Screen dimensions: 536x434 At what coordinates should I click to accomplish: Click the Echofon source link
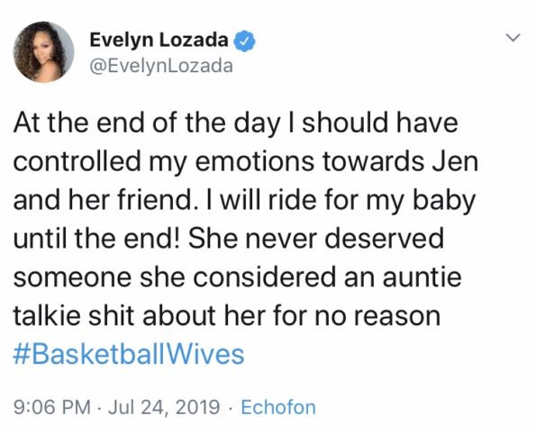278,407
